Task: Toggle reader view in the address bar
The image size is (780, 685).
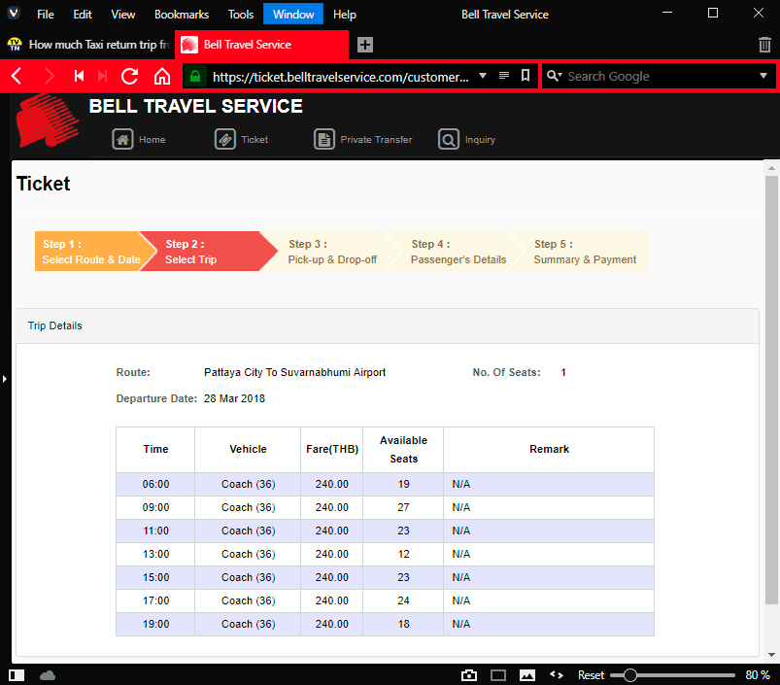Action: click(x=504, y=76)
